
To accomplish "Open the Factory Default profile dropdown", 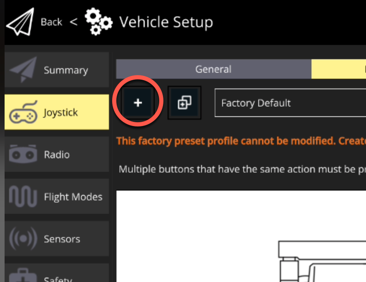I will coord(290,103).
